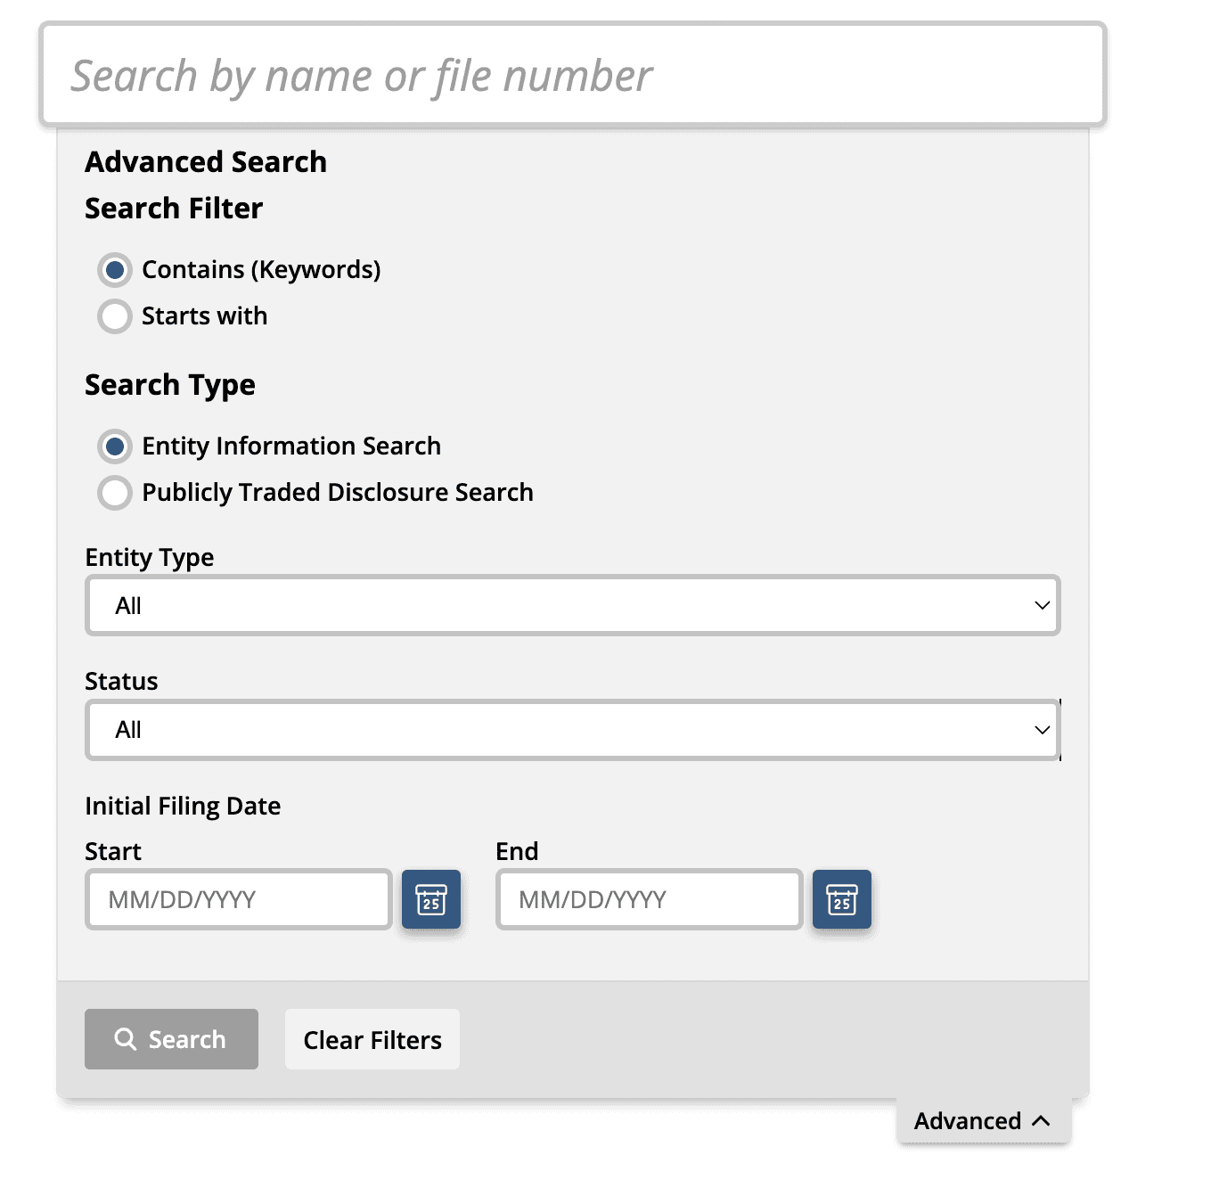Open the Entity Type dropdown

(573, 605)
